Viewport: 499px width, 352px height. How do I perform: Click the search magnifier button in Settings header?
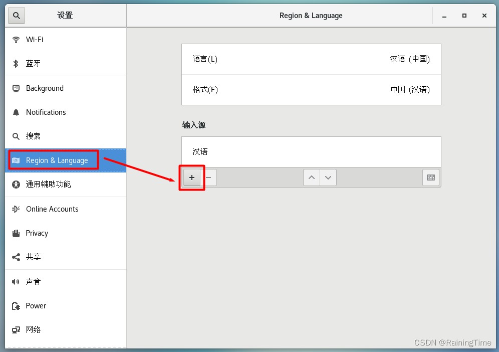tap(17, 16)
